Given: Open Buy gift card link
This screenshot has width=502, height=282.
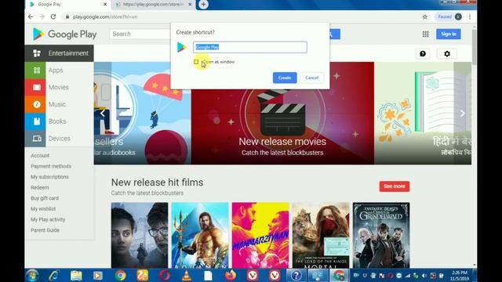Looking at the screenshot, I should (x=45, y=198).
